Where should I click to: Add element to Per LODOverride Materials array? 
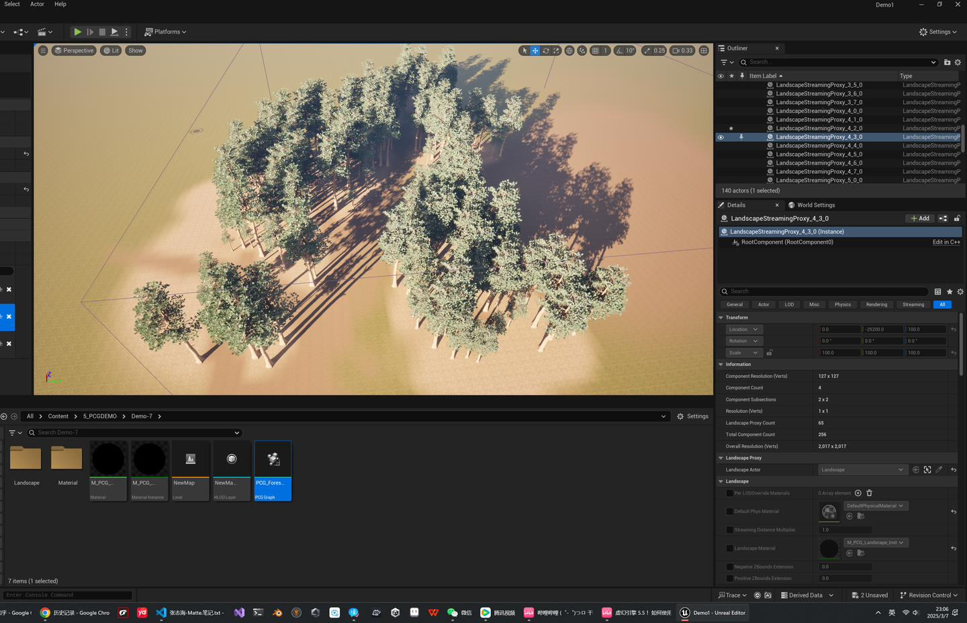click(x=858, y=493)
